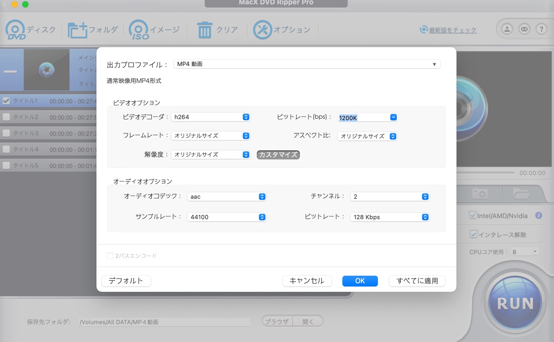Click the ブラウザ button
The width and height of the screenshot is (554, 342).
[x=277, y=322]
